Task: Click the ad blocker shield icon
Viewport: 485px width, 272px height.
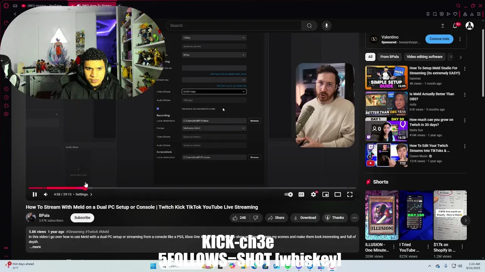Action: point(441,14)
